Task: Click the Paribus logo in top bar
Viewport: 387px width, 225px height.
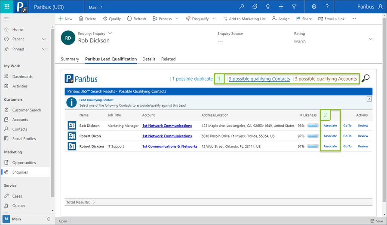Action: click(21, 6)
